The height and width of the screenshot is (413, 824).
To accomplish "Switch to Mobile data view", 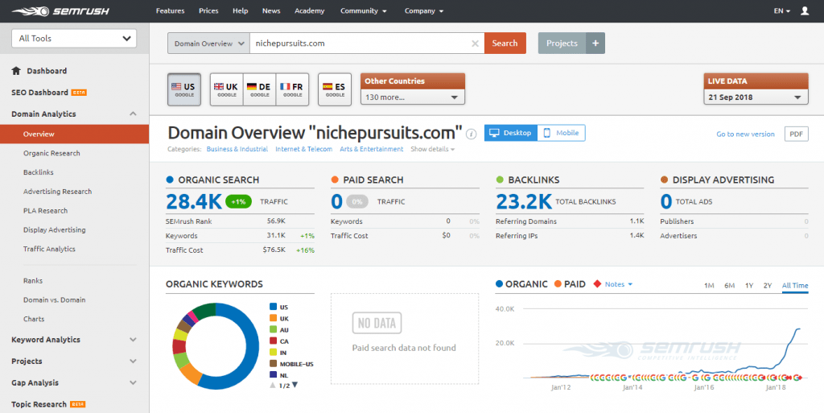I will tap(561, 133).
